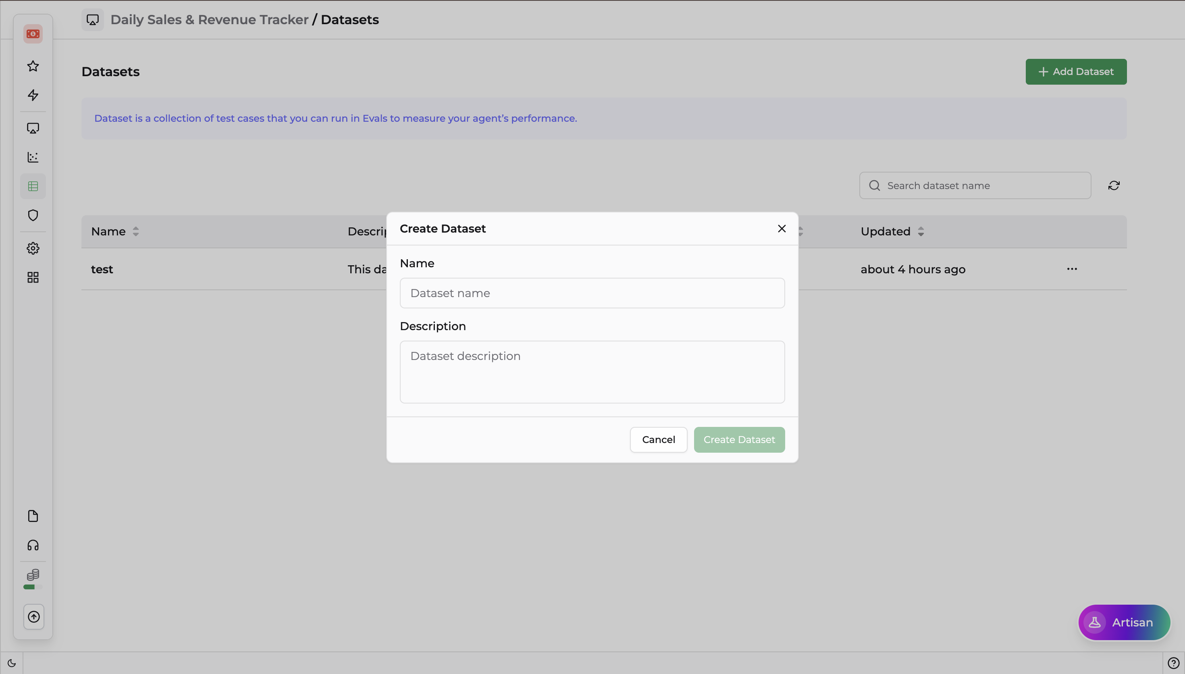Close the Create Dataset dialog
The width and height of the screenshot is (1185, 674).
[782, 229]
